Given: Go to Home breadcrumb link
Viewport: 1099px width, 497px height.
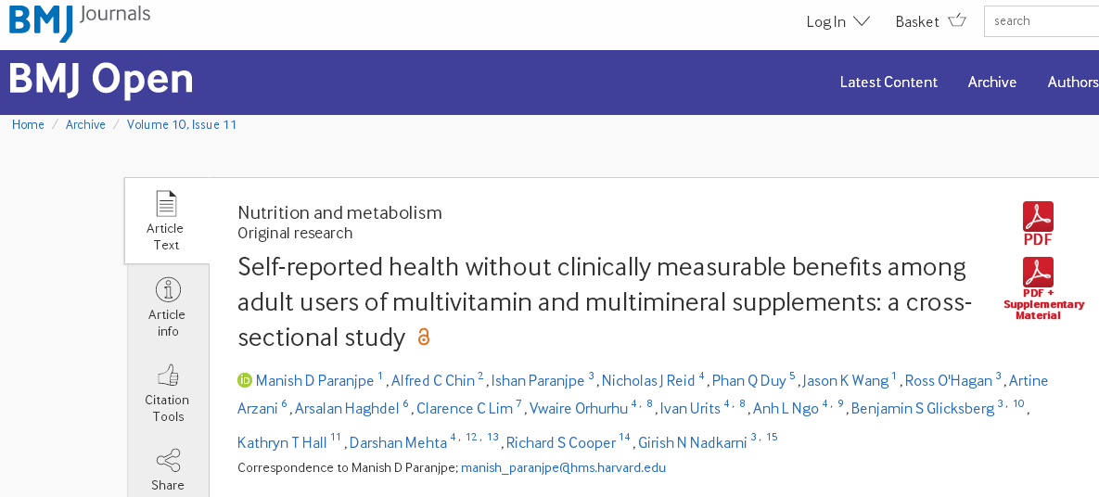Looking at the screenshot, I should pyautogui.click(x=28, y=125).
